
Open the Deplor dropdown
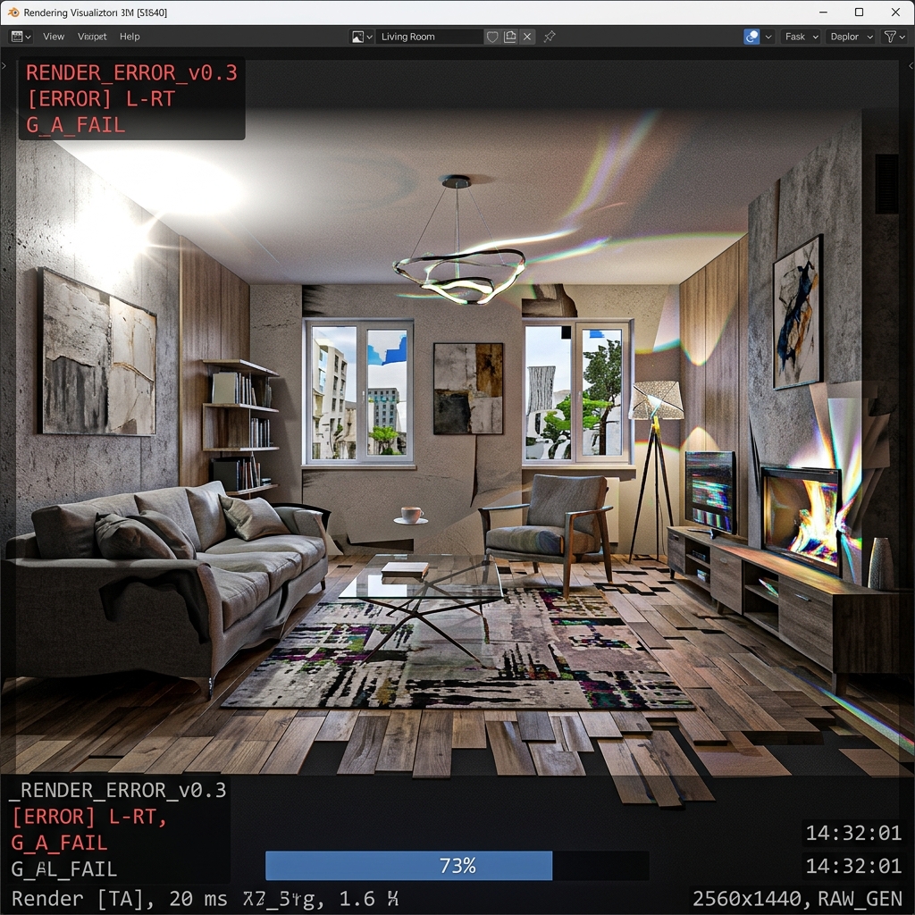[851, 37]
